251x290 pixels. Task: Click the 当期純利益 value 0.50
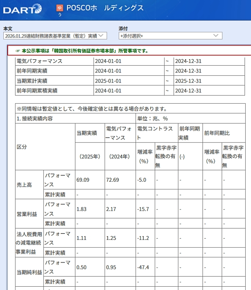[x=81, y=267]
